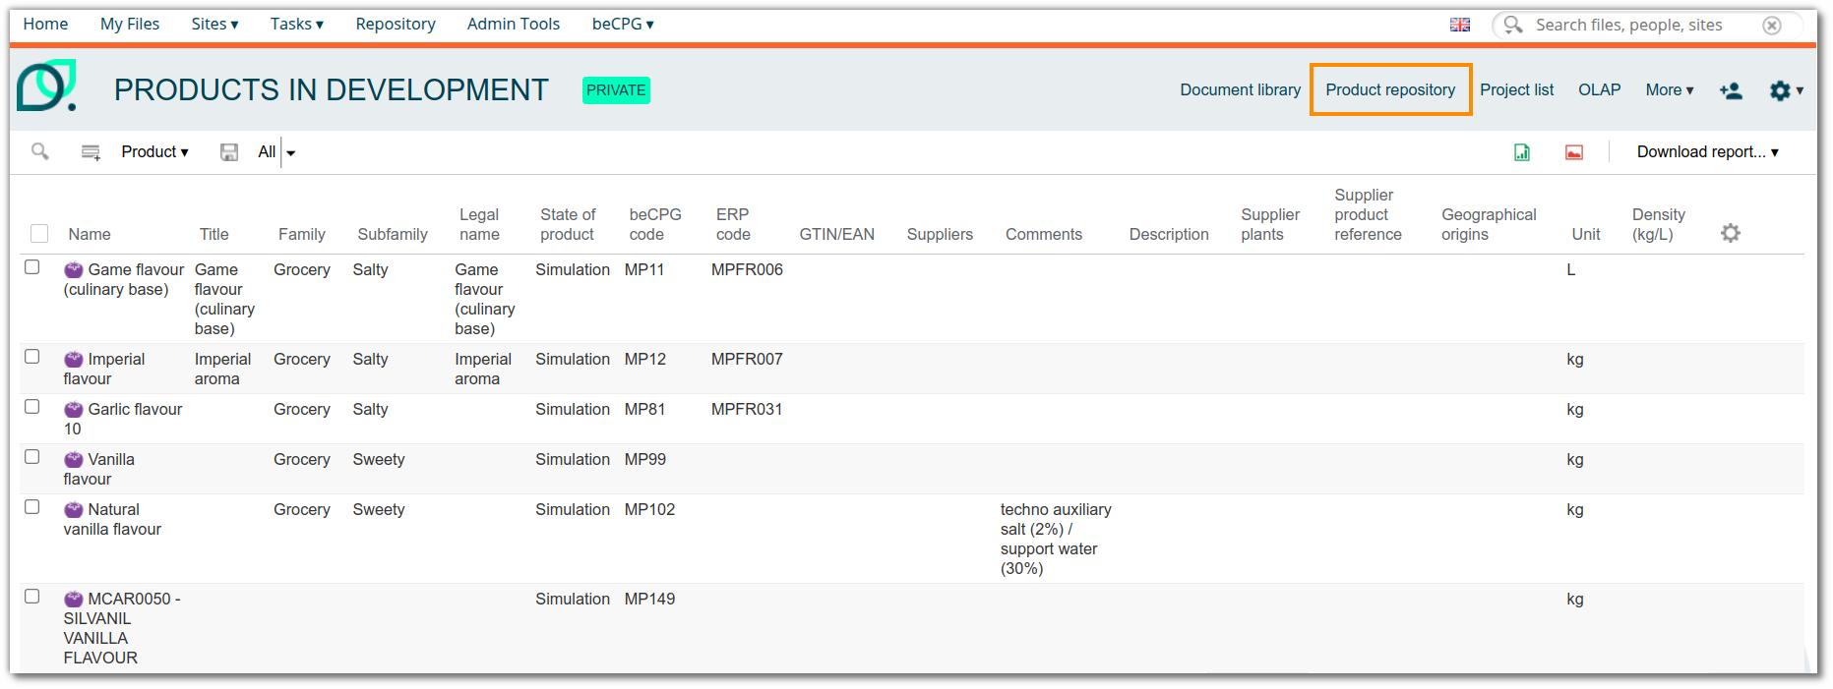Switch to Project list tab

tap(1517, 89)
